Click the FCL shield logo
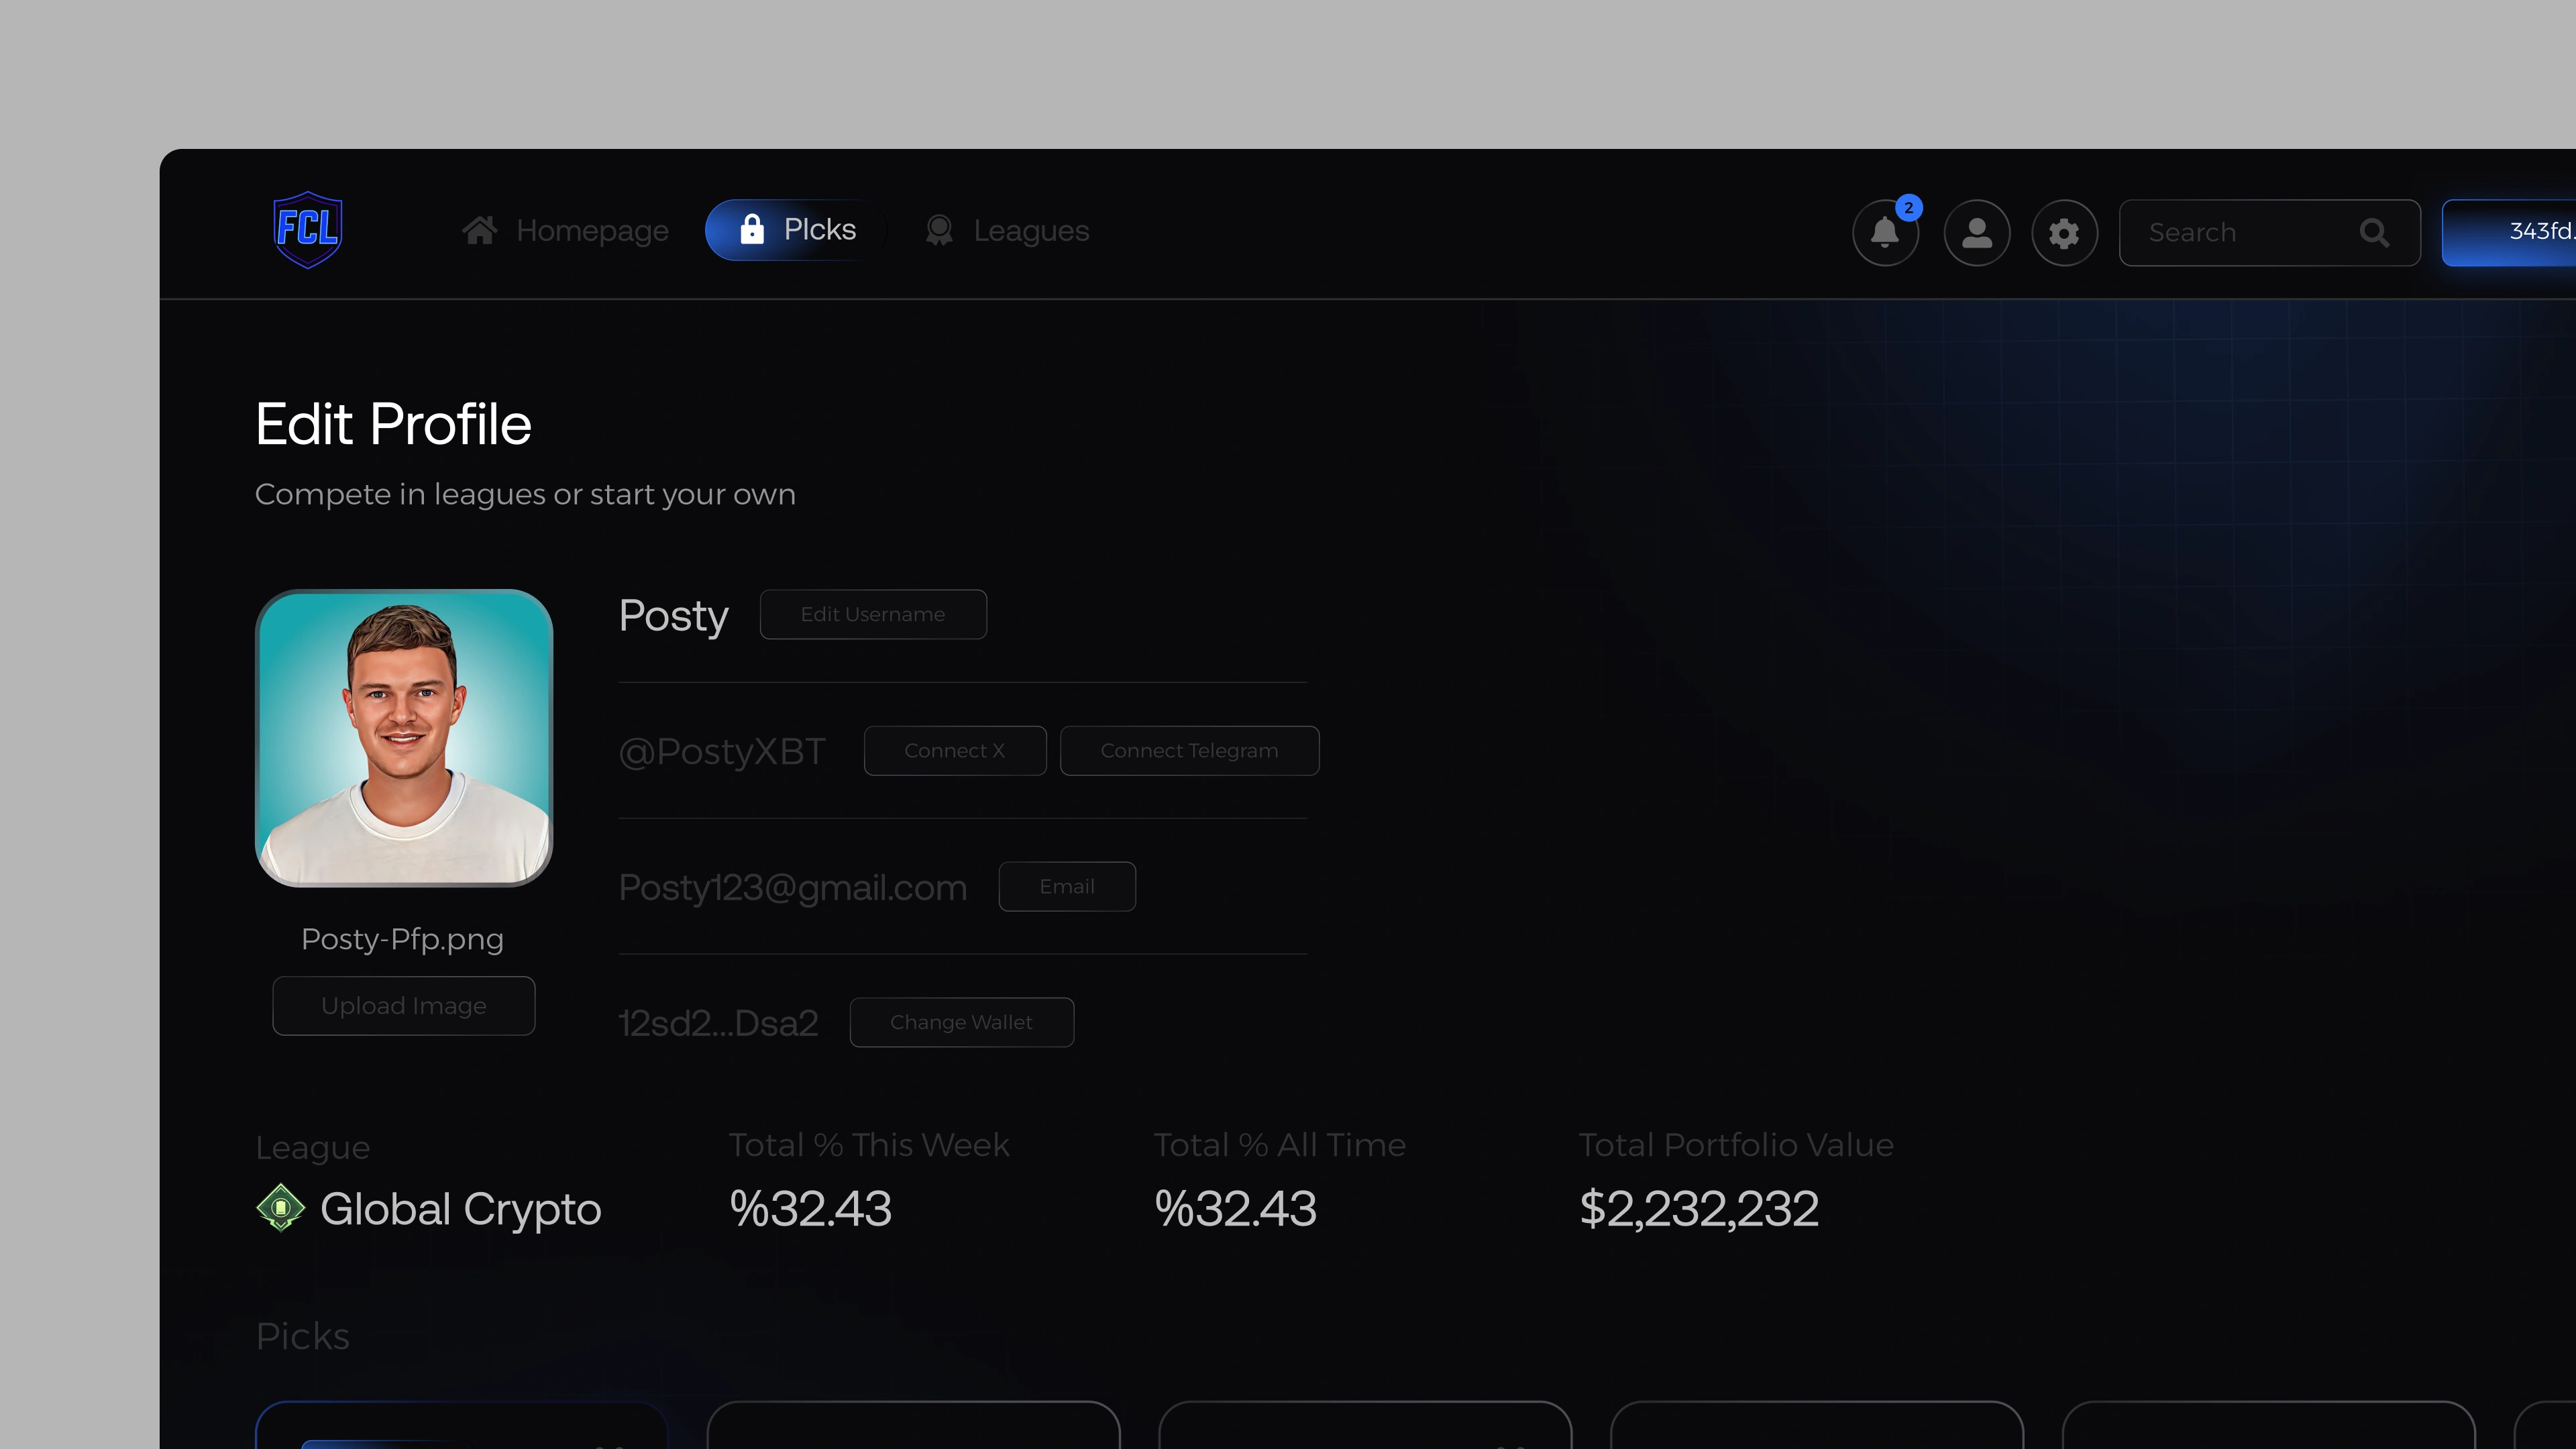The width and height of the screenshot is (2576, 1449). pos(308,230)
